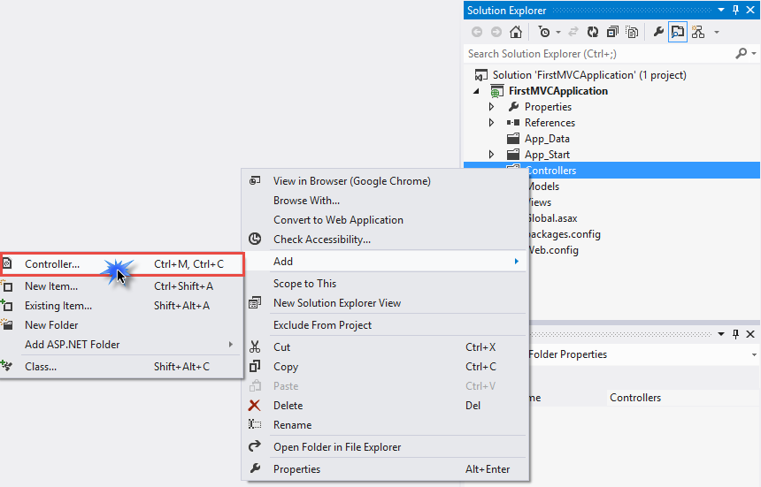Select the packages.config file
Image resolution: width=761 pixels, height=487 pixels.
tap(565, 234)
